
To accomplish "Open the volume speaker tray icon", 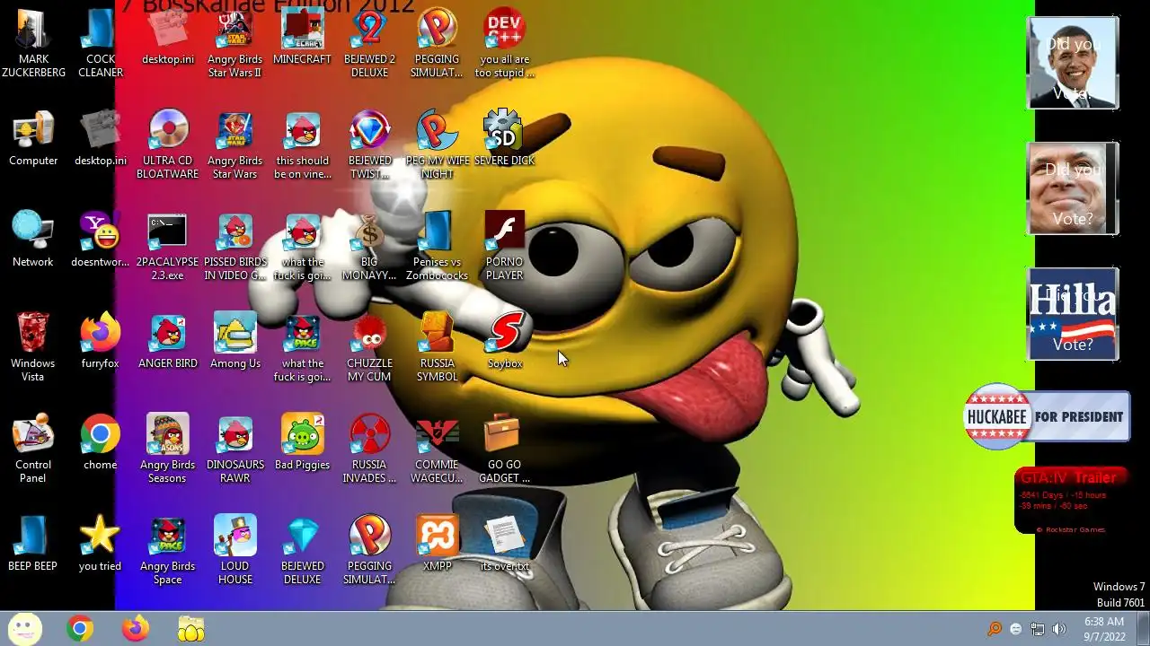I will click(1059, 629).
